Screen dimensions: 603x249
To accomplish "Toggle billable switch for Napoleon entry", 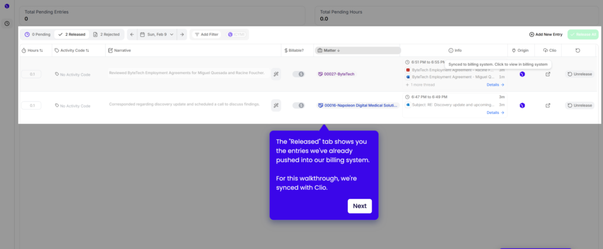I will [299, 105].
